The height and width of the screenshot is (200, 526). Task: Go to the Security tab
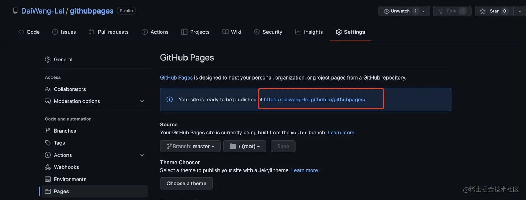pyautogui.click(x=268, y=32)
